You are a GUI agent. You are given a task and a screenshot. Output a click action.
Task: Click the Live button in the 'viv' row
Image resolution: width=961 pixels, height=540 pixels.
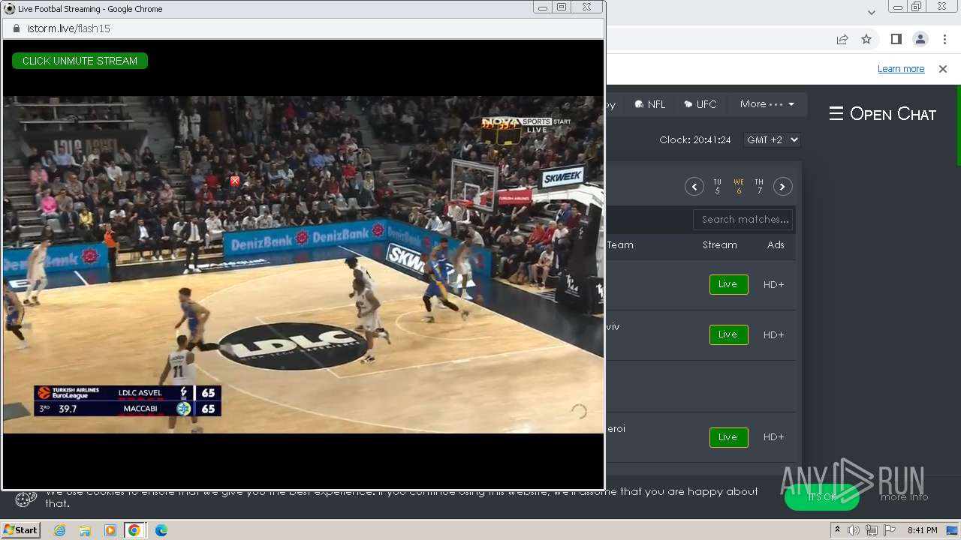(x=728, y=334)
